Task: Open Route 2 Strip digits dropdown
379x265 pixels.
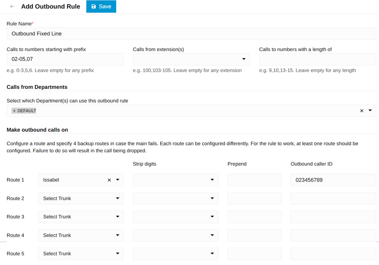Action: (176, 198)
